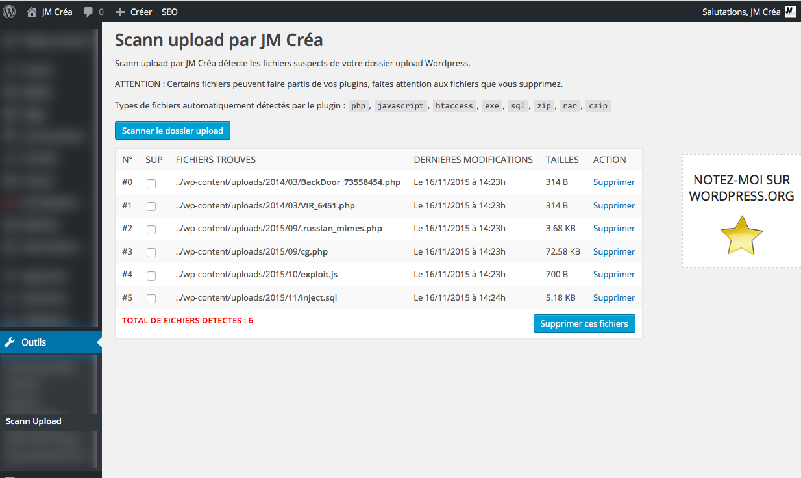Click the underlined ATTENTION word
Viewport: 801px width, 478px height.
(138, 84)
